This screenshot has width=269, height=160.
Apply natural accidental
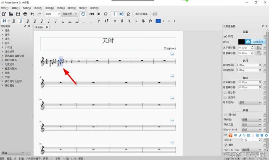pos(129,21)
